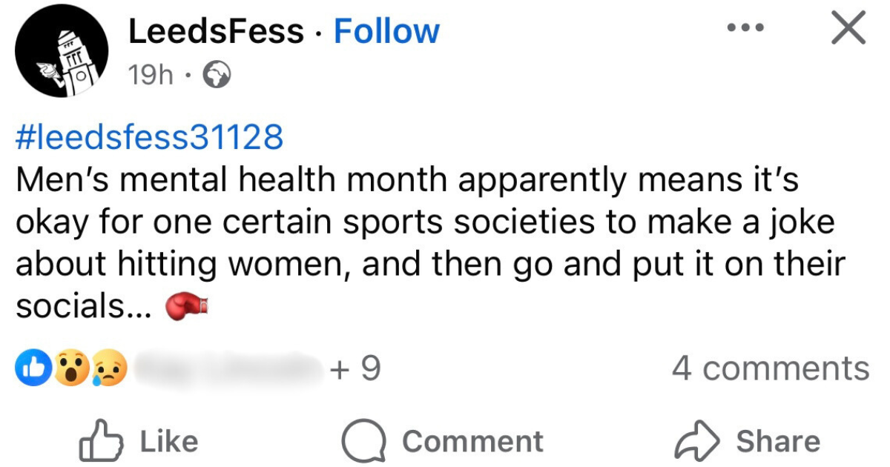Click the Share text label
Screen dimensions: 890x467
pyautogui.click(x=778, y=441)
